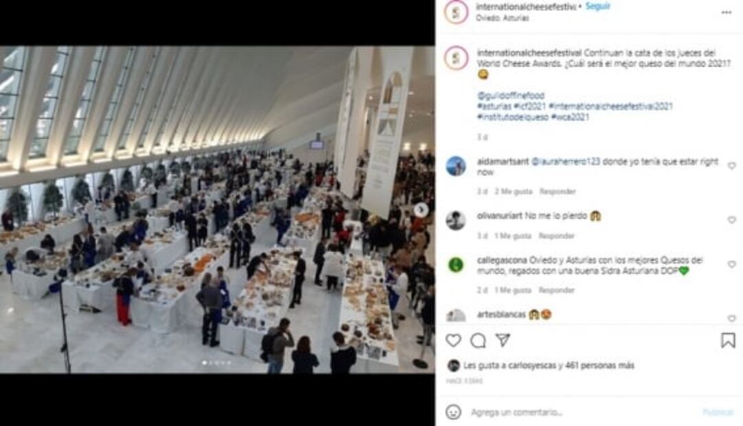Open the #asturias hashtag

pos(494,106)
